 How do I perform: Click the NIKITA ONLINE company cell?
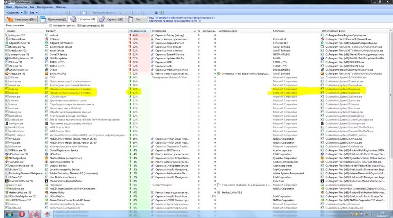tap(281, 54)
